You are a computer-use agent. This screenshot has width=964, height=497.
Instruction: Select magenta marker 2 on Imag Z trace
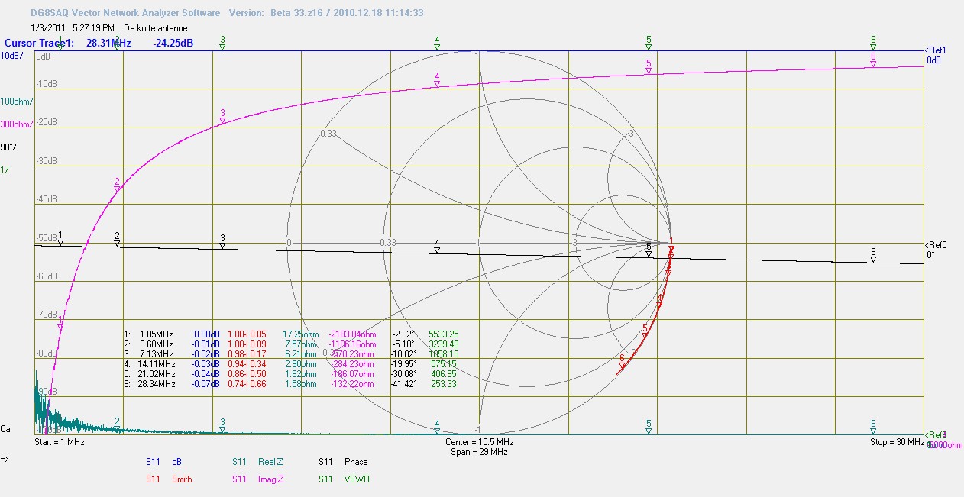click(x=117, y=185)
